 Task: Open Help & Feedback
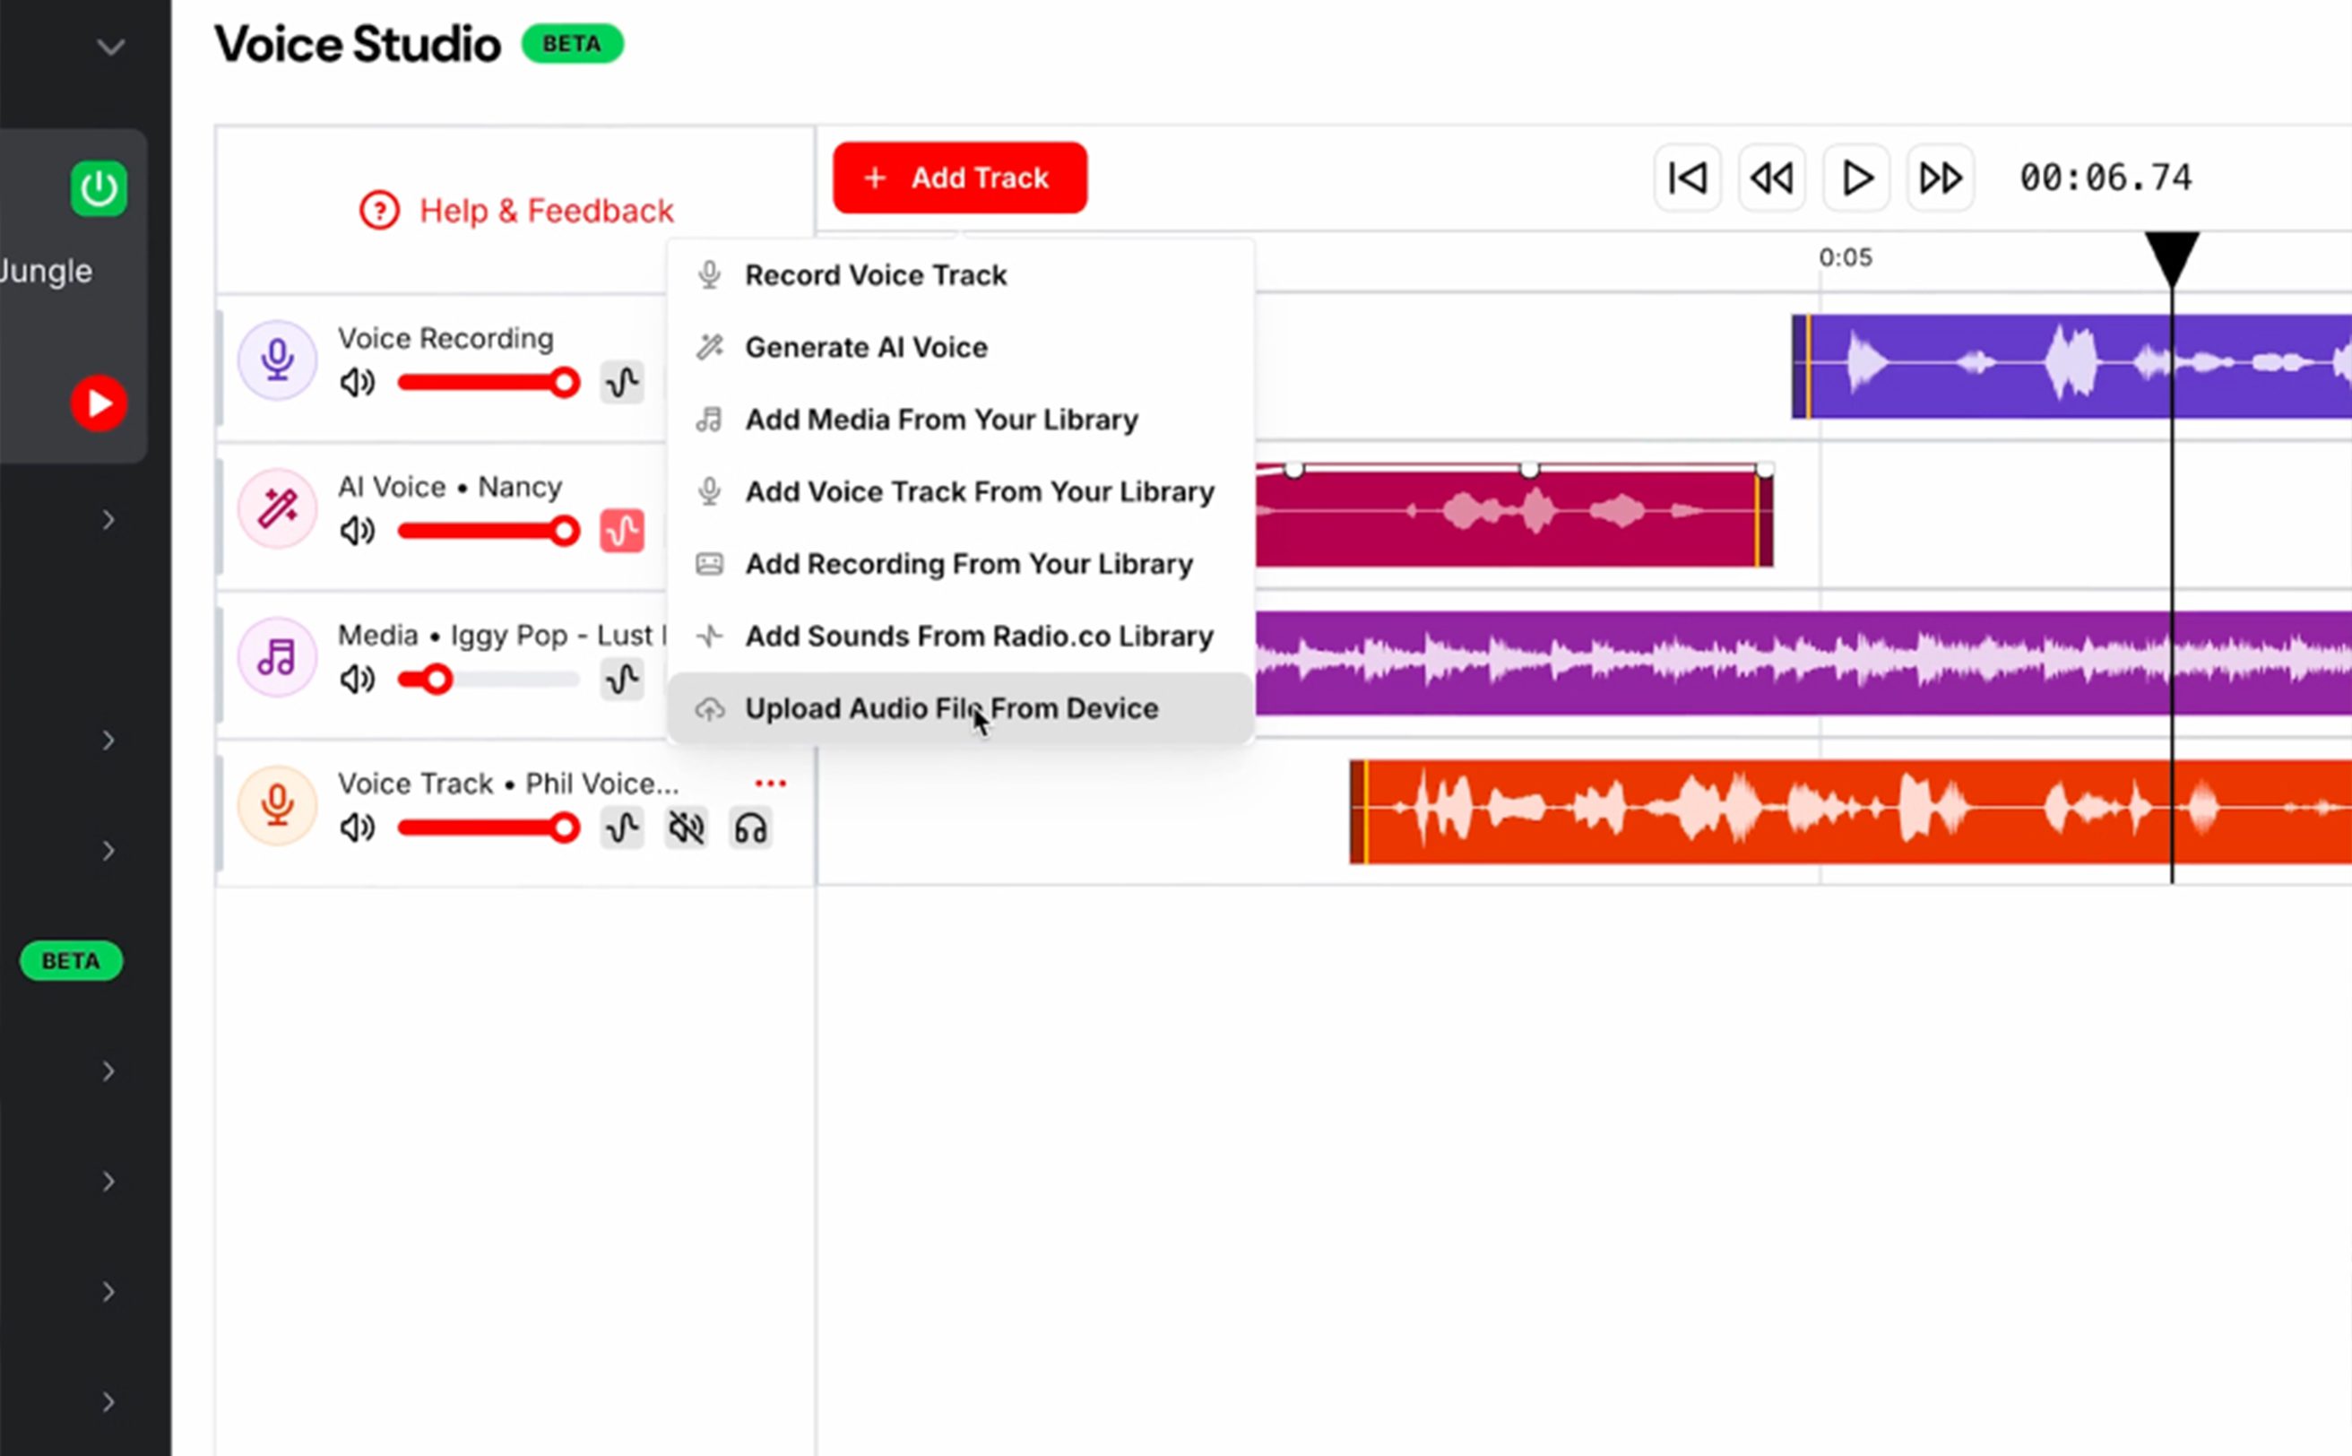coord(517,211)
